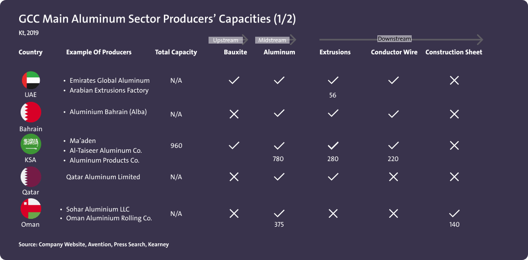Click the Oman flag icon
The width and height of the screenshot is (528, 260).
[x=31, y=209]
